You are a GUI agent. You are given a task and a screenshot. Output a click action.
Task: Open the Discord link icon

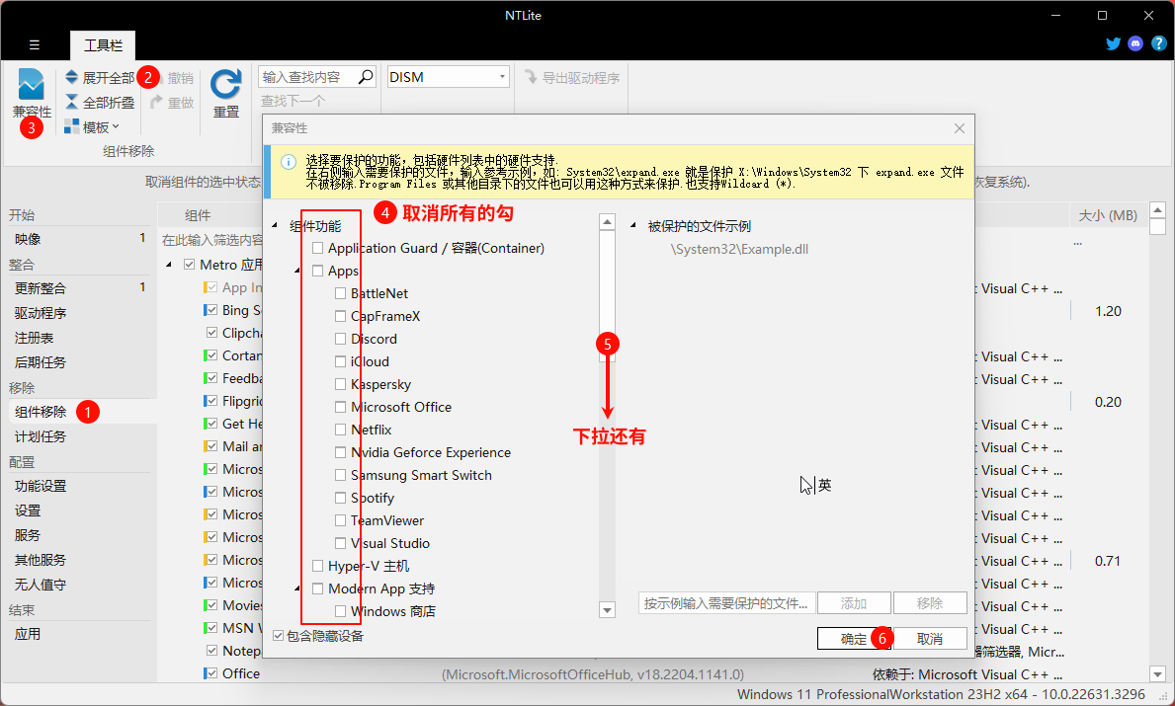pos(1135,43)
